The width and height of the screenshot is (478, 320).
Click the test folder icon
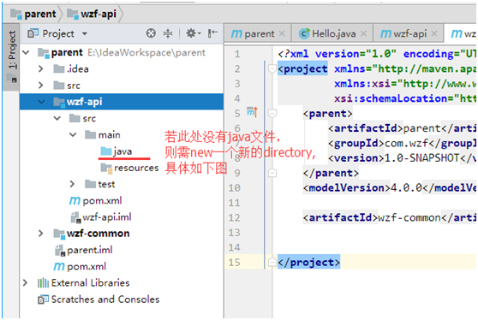(x=90, y=184)
